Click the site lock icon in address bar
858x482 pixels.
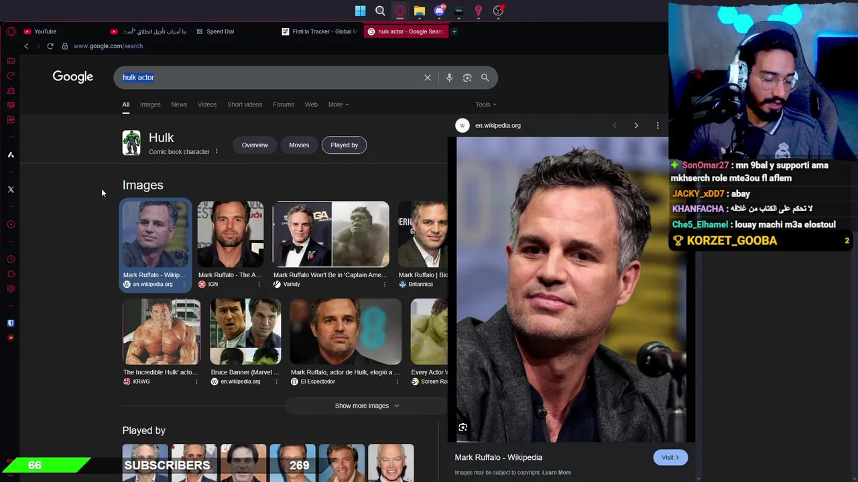(65, 46)
